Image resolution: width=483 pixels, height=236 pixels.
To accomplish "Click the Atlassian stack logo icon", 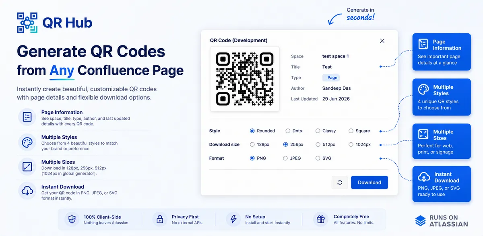I will (421, 220).
